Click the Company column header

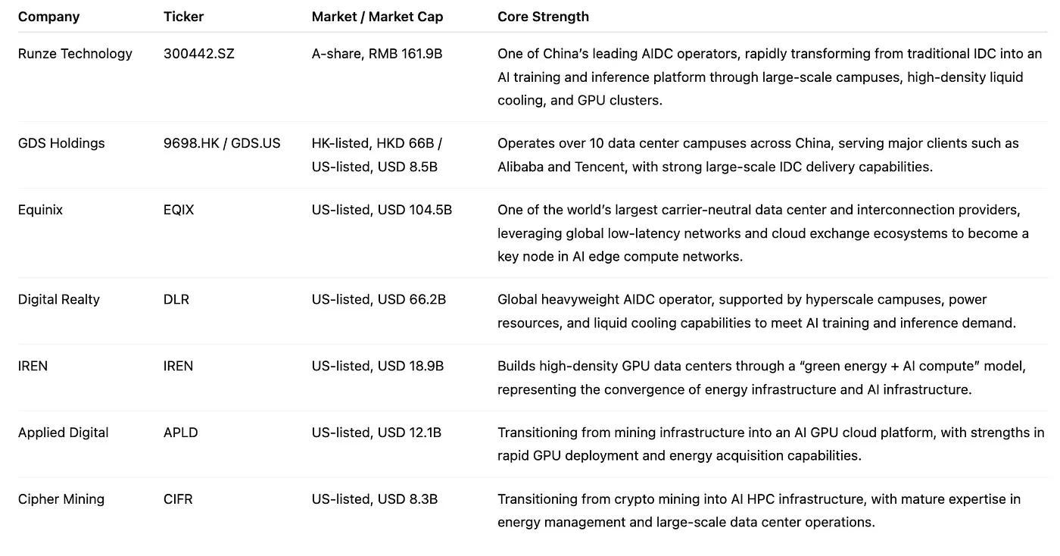coord(48,17)
